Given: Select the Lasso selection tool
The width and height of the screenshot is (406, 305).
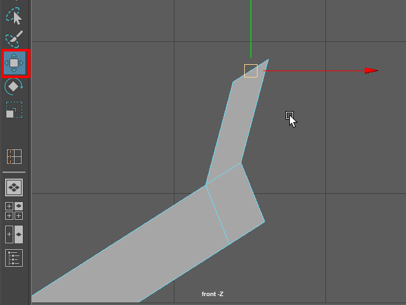Looking at the screenshot, I should [13, 15].
